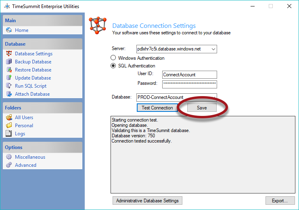
Task: Select the SQL Authentication radio button
Action: point(113,65)
